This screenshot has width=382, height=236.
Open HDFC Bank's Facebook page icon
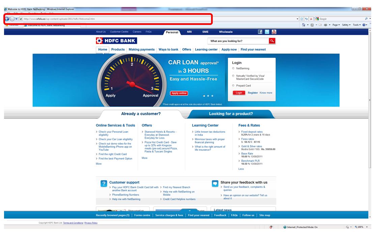point(260,32)
